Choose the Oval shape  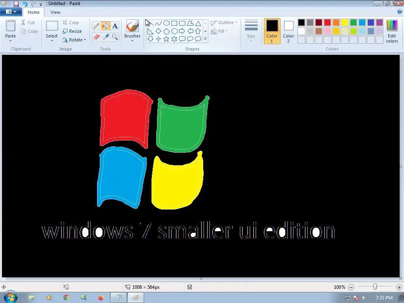166,23
